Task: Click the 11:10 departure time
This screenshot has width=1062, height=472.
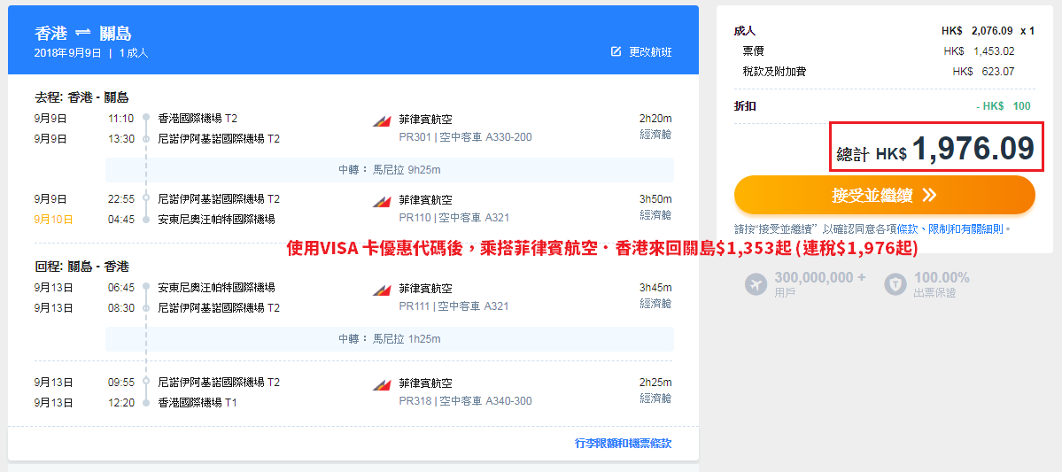Action: pos(120,119)
